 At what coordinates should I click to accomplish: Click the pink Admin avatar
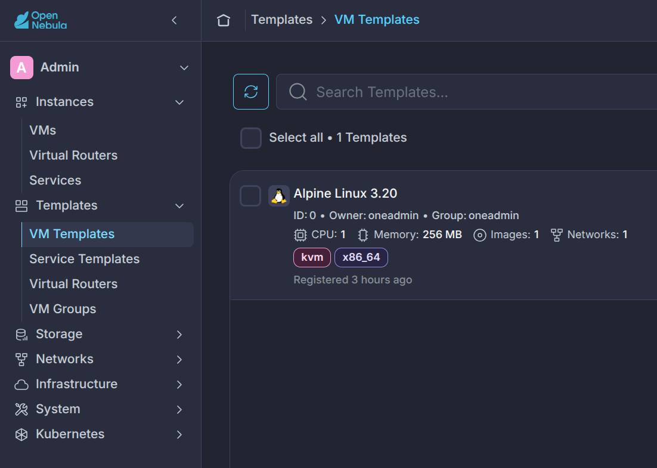coord(22,67)
